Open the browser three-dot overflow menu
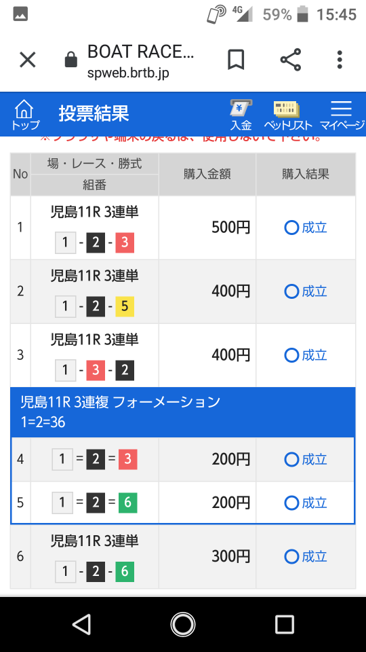The height and width of the screenshot is (652, 366). [x=340, y=60]
